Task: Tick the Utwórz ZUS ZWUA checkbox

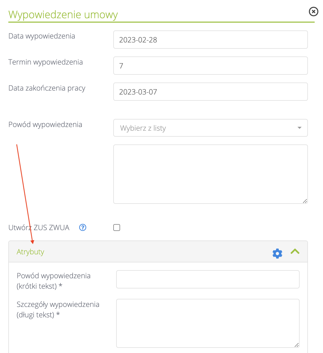Action: [x=117, y=228]
